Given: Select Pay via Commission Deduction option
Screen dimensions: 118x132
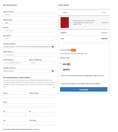Looking at the screenshot, I should click(x=60, y=76).
